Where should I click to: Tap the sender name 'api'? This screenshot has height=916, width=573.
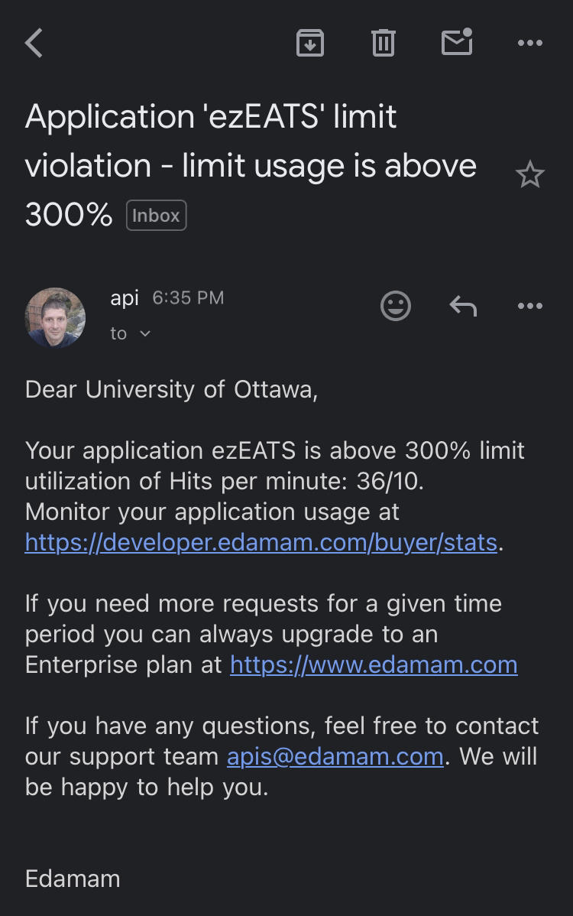point(125,297)
